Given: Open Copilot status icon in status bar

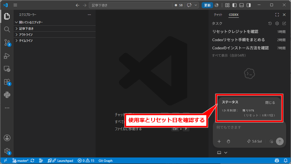Looking at the screenshot, I should pos(277,161).
